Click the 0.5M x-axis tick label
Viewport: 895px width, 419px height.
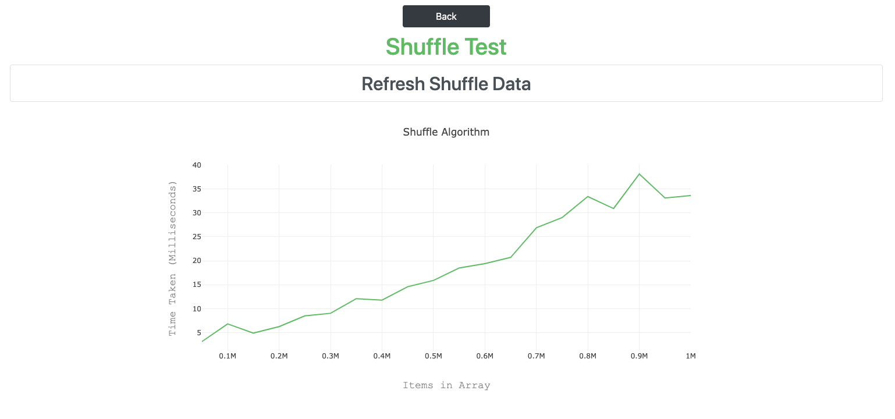433,356
